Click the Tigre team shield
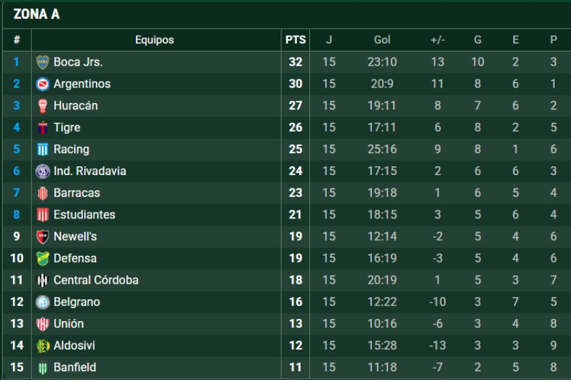 click(43, 128)
